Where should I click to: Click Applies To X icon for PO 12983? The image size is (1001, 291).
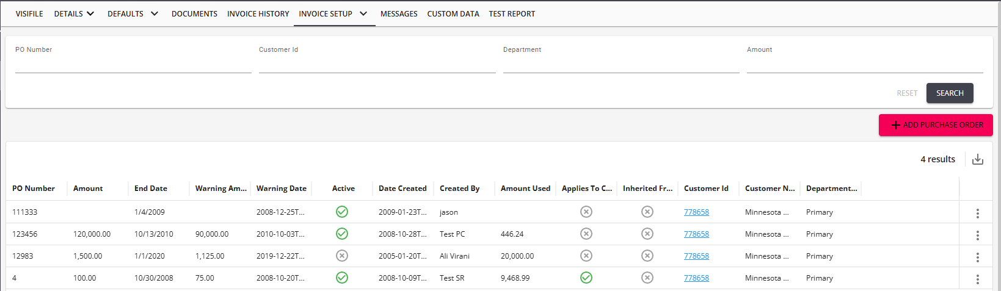[x=586, y=256]
